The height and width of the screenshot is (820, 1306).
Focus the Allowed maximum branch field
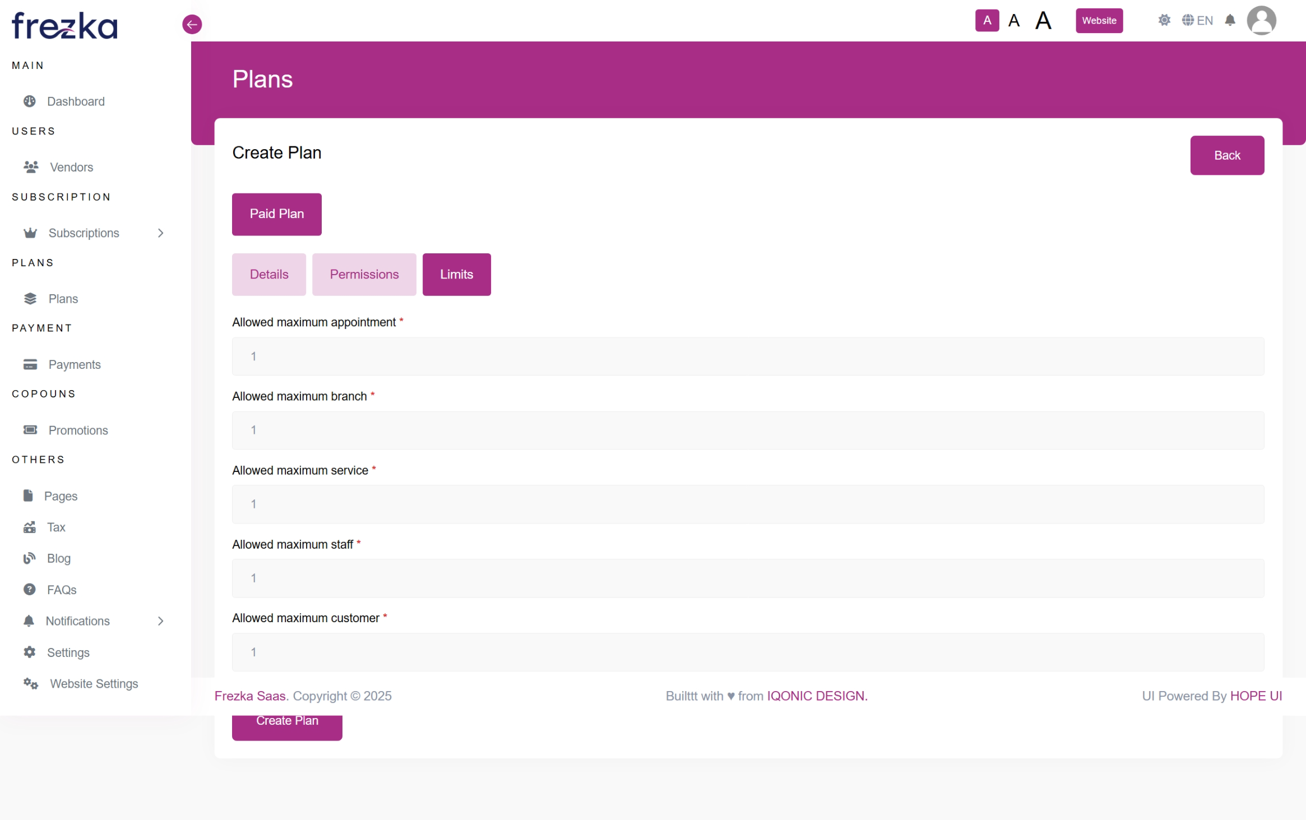pyautogui.click(x=748, y=430)
